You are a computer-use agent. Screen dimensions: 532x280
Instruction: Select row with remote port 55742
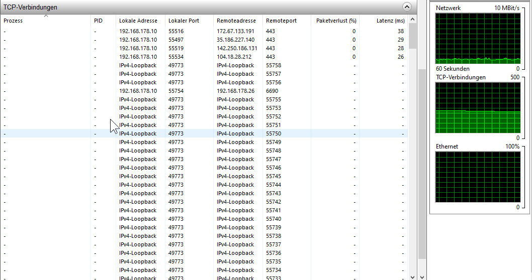pyautogui.click(x=204, y=202)
